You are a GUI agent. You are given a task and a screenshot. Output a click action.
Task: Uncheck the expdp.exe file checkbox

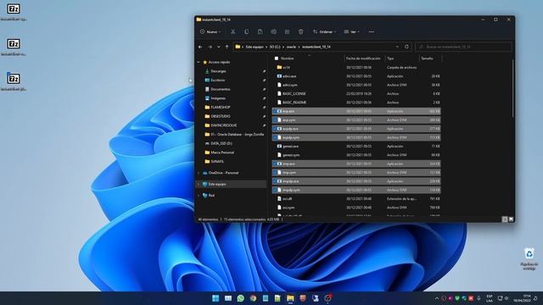(275, 129)
